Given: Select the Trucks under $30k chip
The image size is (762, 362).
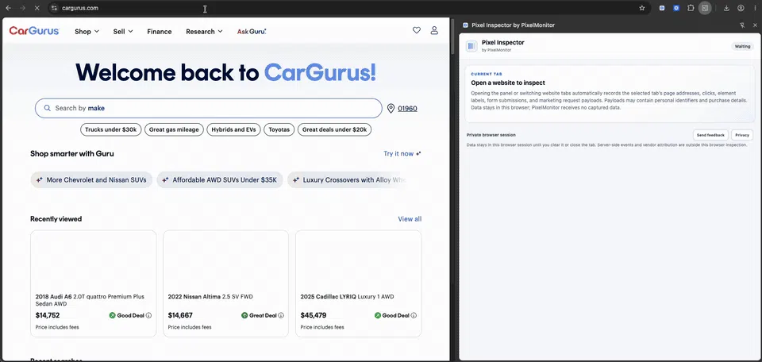Looking at the screenshot, I should [111, 129].
